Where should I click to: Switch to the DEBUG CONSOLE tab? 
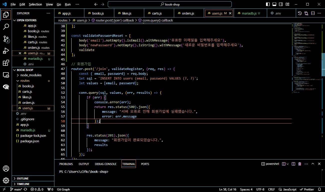point(106,164)
